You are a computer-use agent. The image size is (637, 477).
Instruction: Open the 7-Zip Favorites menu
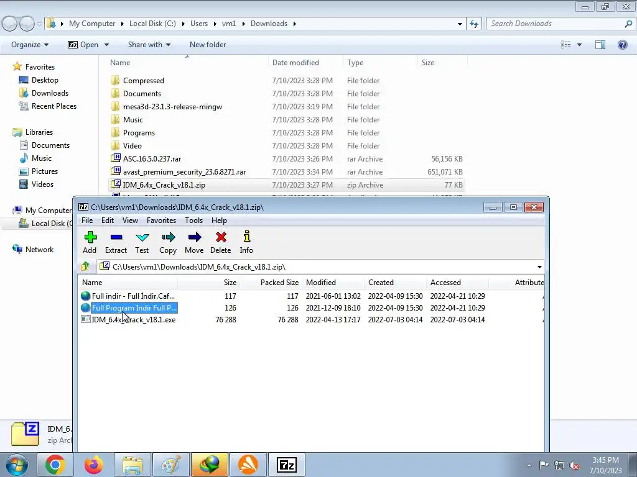coord(161,220)
